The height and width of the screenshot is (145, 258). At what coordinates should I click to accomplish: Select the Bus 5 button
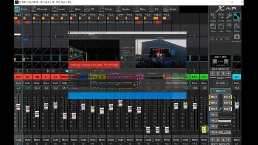(x=214, y=109)
